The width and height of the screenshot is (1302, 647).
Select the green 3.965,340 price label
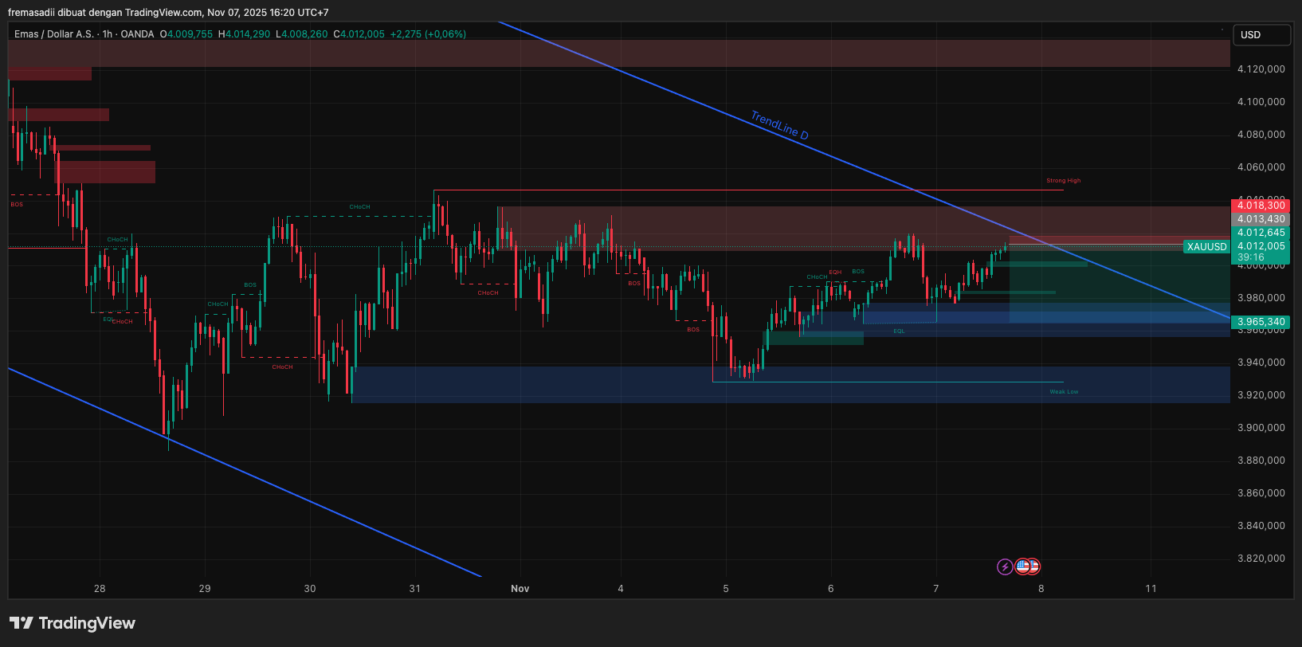tap(1261, 322)
